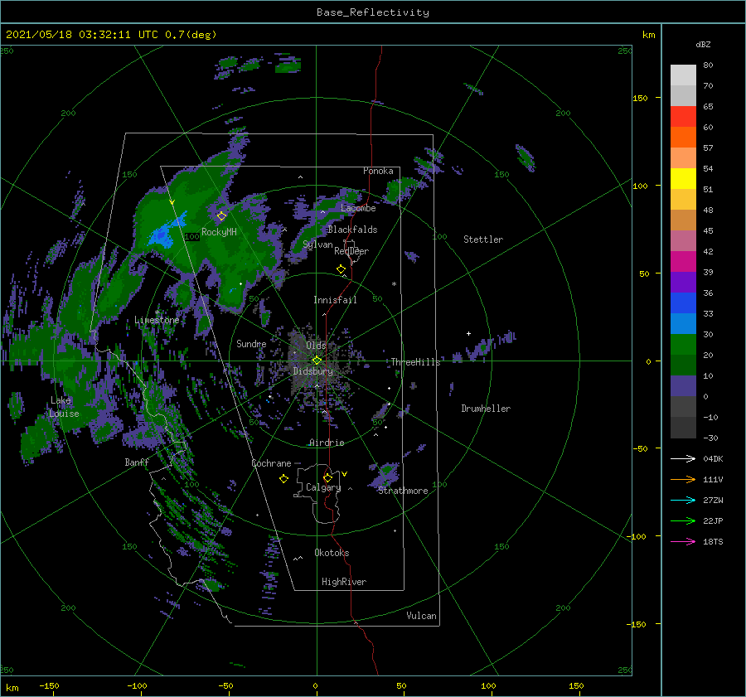This screenshot has width=746, height=697.
Task: Click the Calgary city label
Action: [x=323, y=487]
